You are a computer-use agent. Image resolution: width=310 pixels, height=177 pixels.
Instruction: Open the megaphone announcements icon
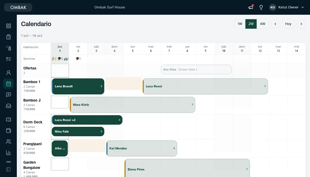[x=251, y=7]
